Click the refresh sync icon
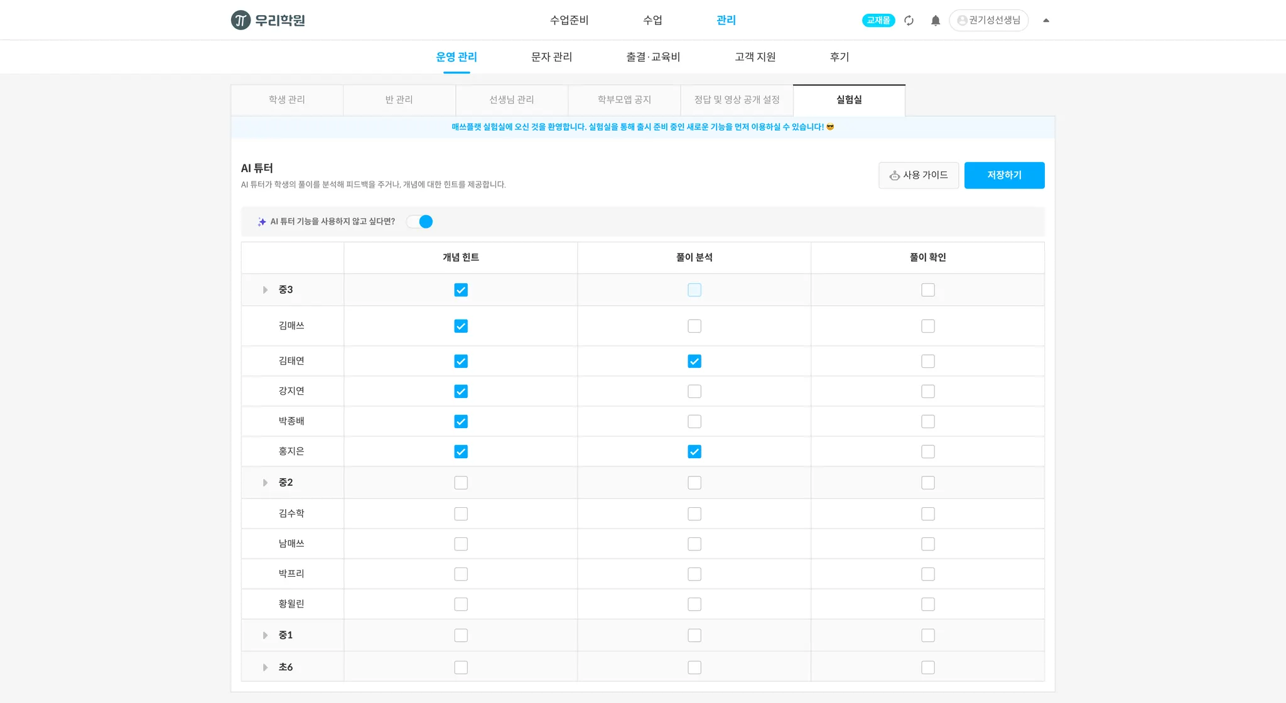The image size is (1286, 703). coord(909,21)
